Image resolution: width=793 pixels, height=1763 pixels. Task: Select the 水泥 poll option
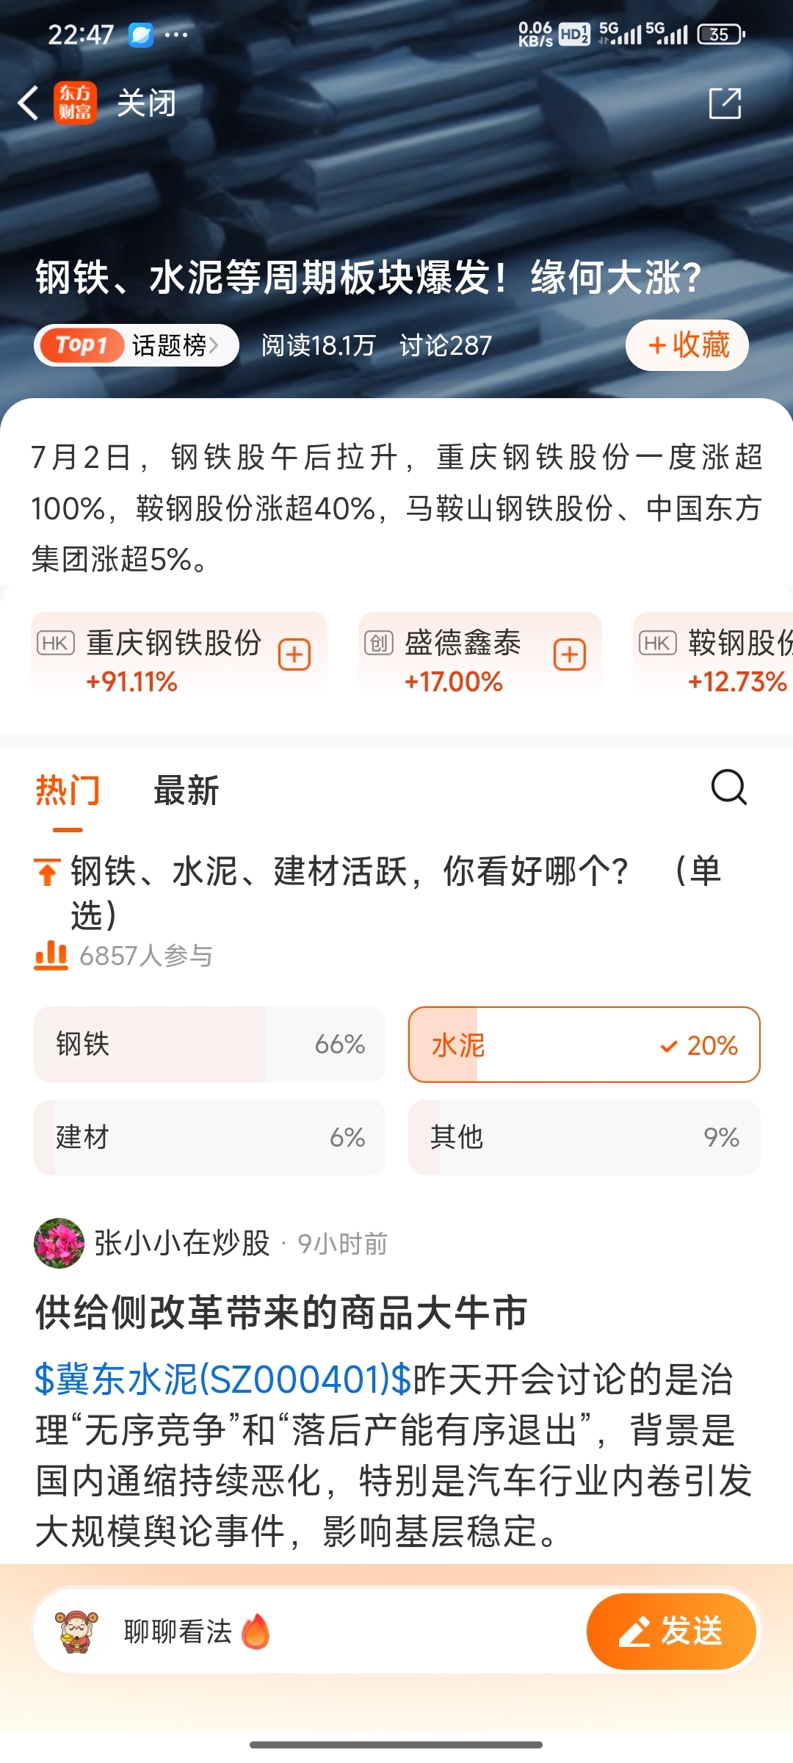(584, 1044)
